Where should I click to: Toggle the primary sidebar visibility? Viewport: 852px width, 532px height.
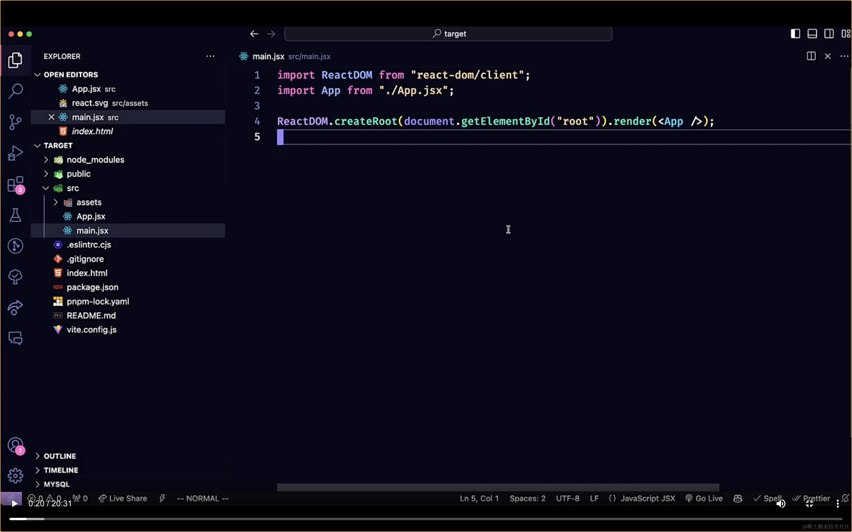point(795,33)
